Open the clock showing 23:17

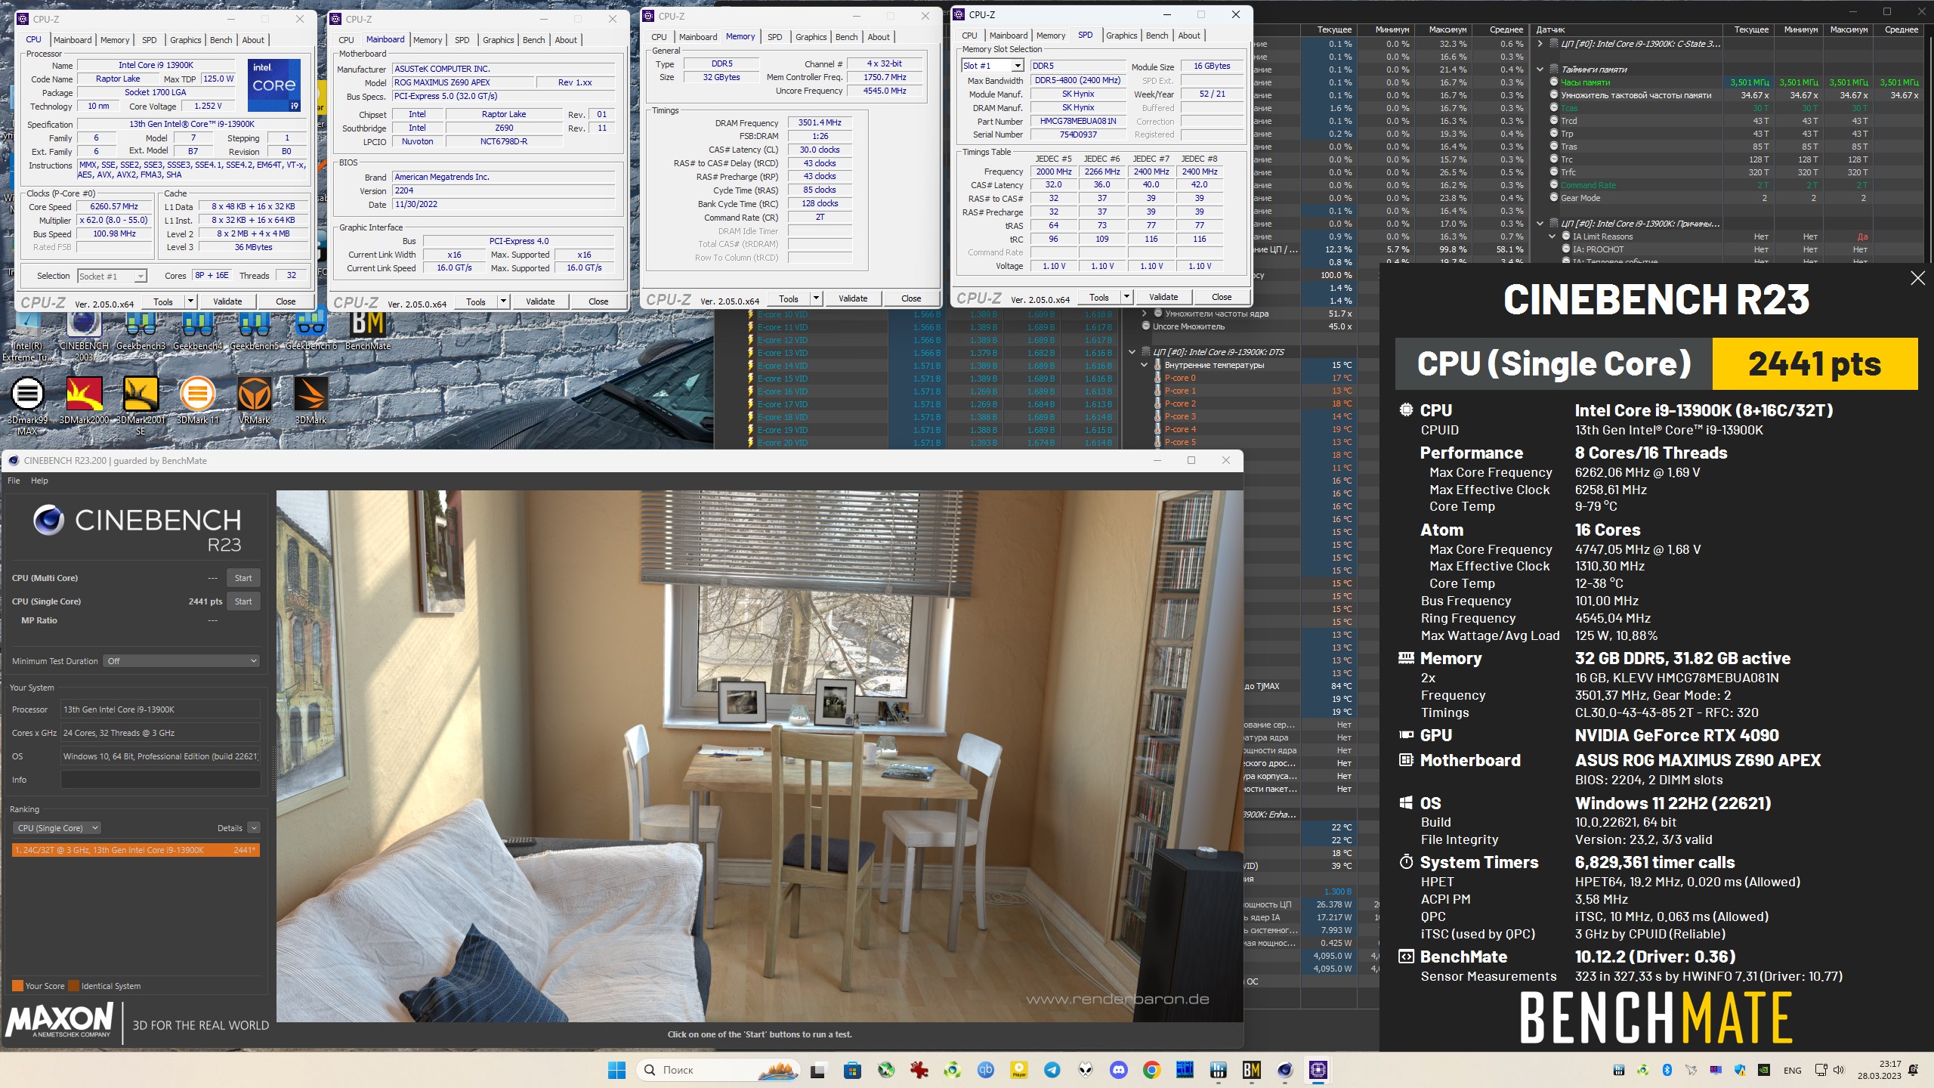click(x=1880, y=1070)
